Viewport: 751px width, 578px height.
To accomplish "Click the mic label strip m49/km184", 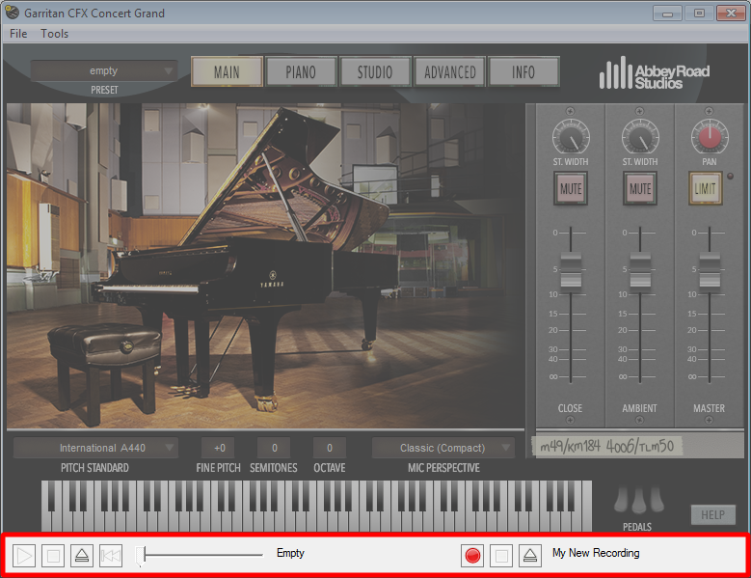I will [x=606, y=447].
